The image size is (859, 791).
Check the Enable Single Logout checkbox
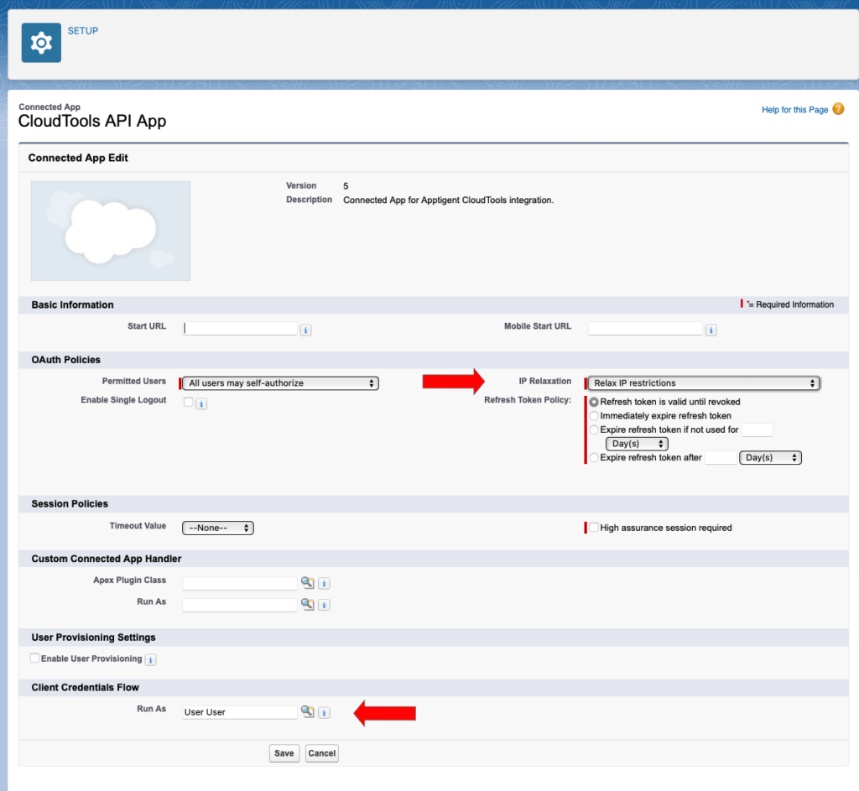click(189, 402)
